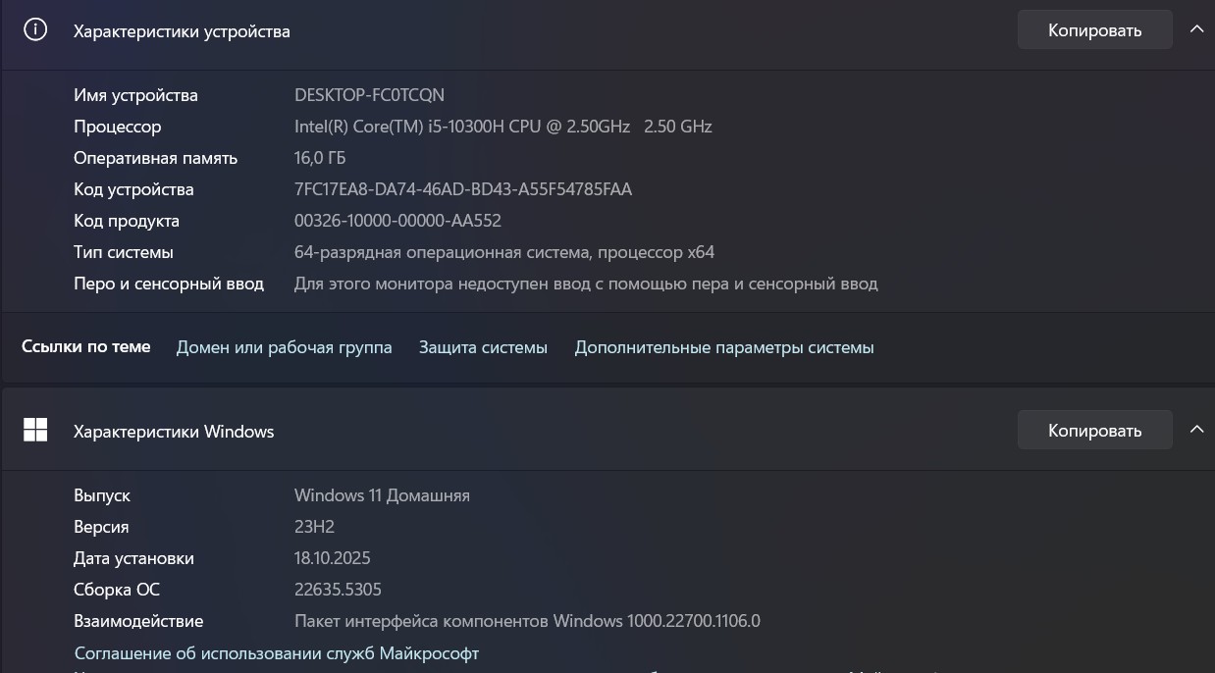Viewport: 1215px width, 673px height.
Task: Open the Домен или рабочая группа link
Action: pyautogui.click(x=284, y=347)
